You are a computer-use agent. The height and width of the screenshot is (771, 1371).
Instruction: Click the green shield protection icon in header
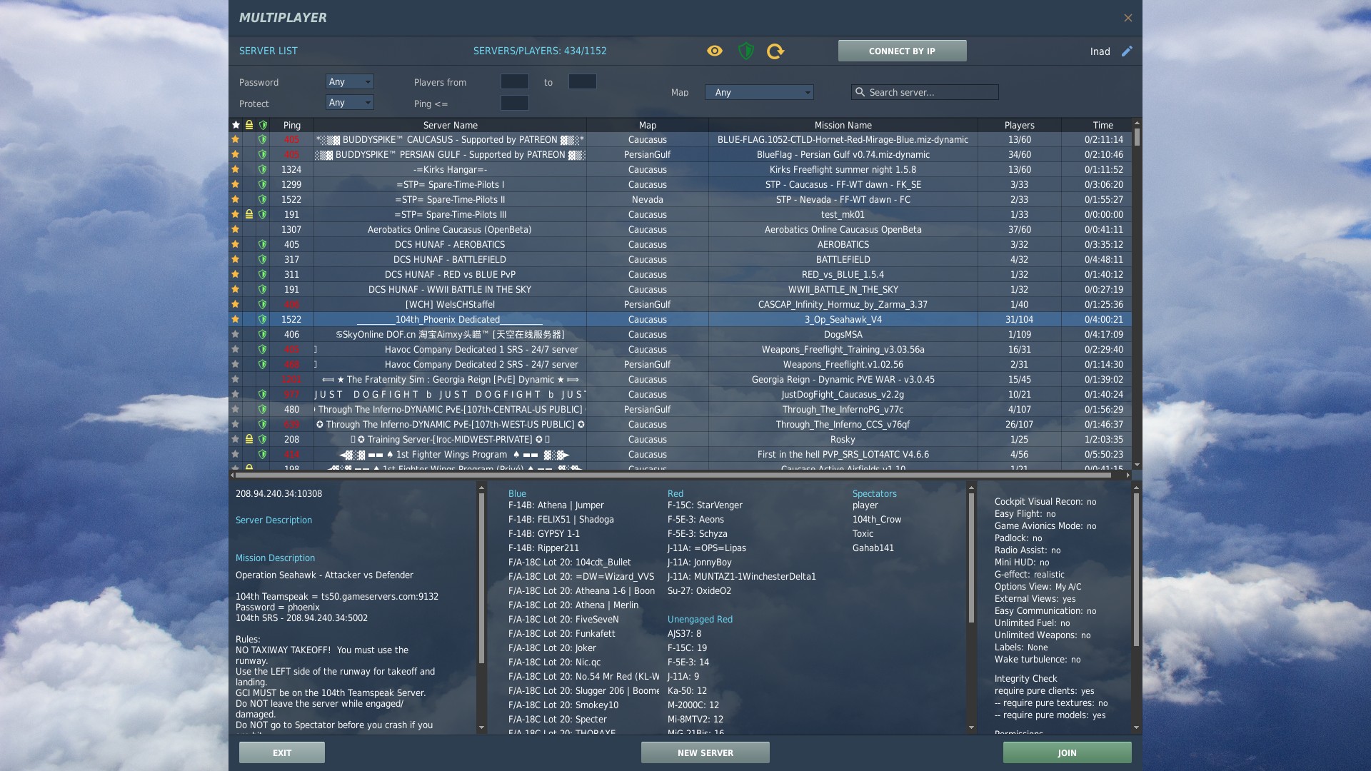tap(745, 51)
